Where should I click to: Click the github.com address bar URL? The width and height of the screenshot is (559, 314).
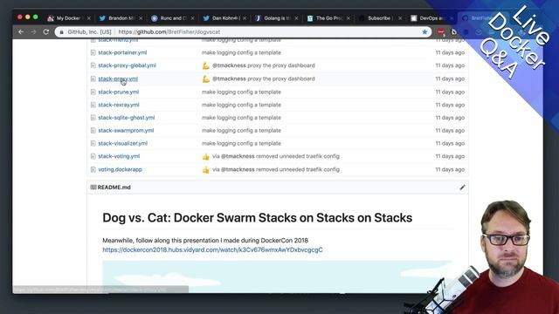pyautogui.click(x=169, y=31)
